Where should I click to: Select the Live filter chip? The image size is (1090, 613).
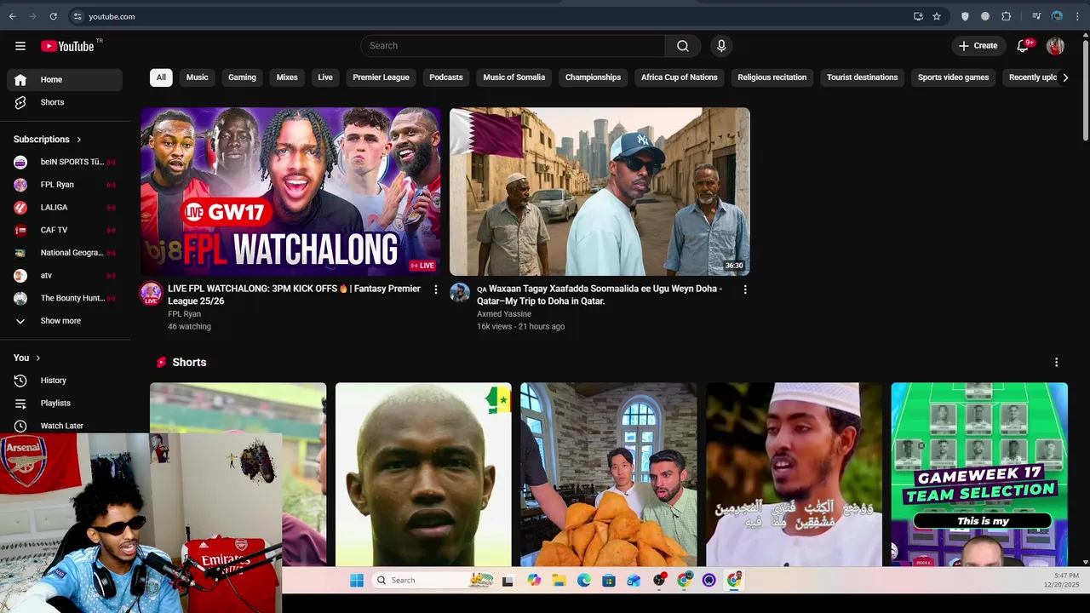coord(325,77)
